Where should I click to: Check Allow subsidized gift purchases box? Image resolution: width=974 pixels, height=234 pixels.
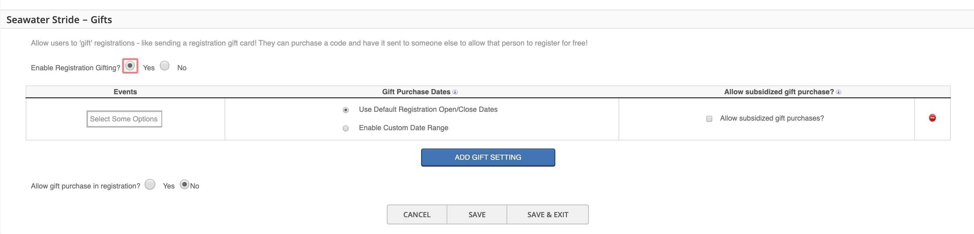[709, 119]
